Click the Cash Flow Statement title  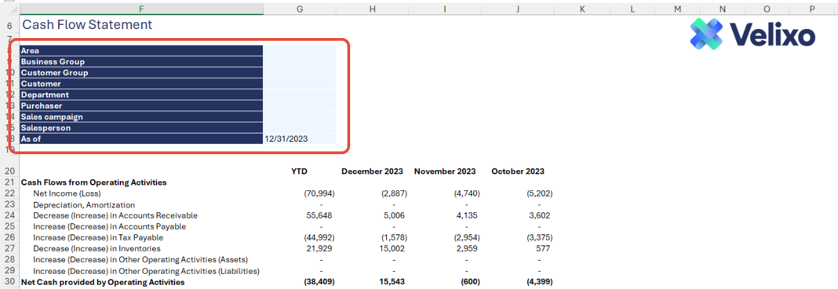pos(87,24)
